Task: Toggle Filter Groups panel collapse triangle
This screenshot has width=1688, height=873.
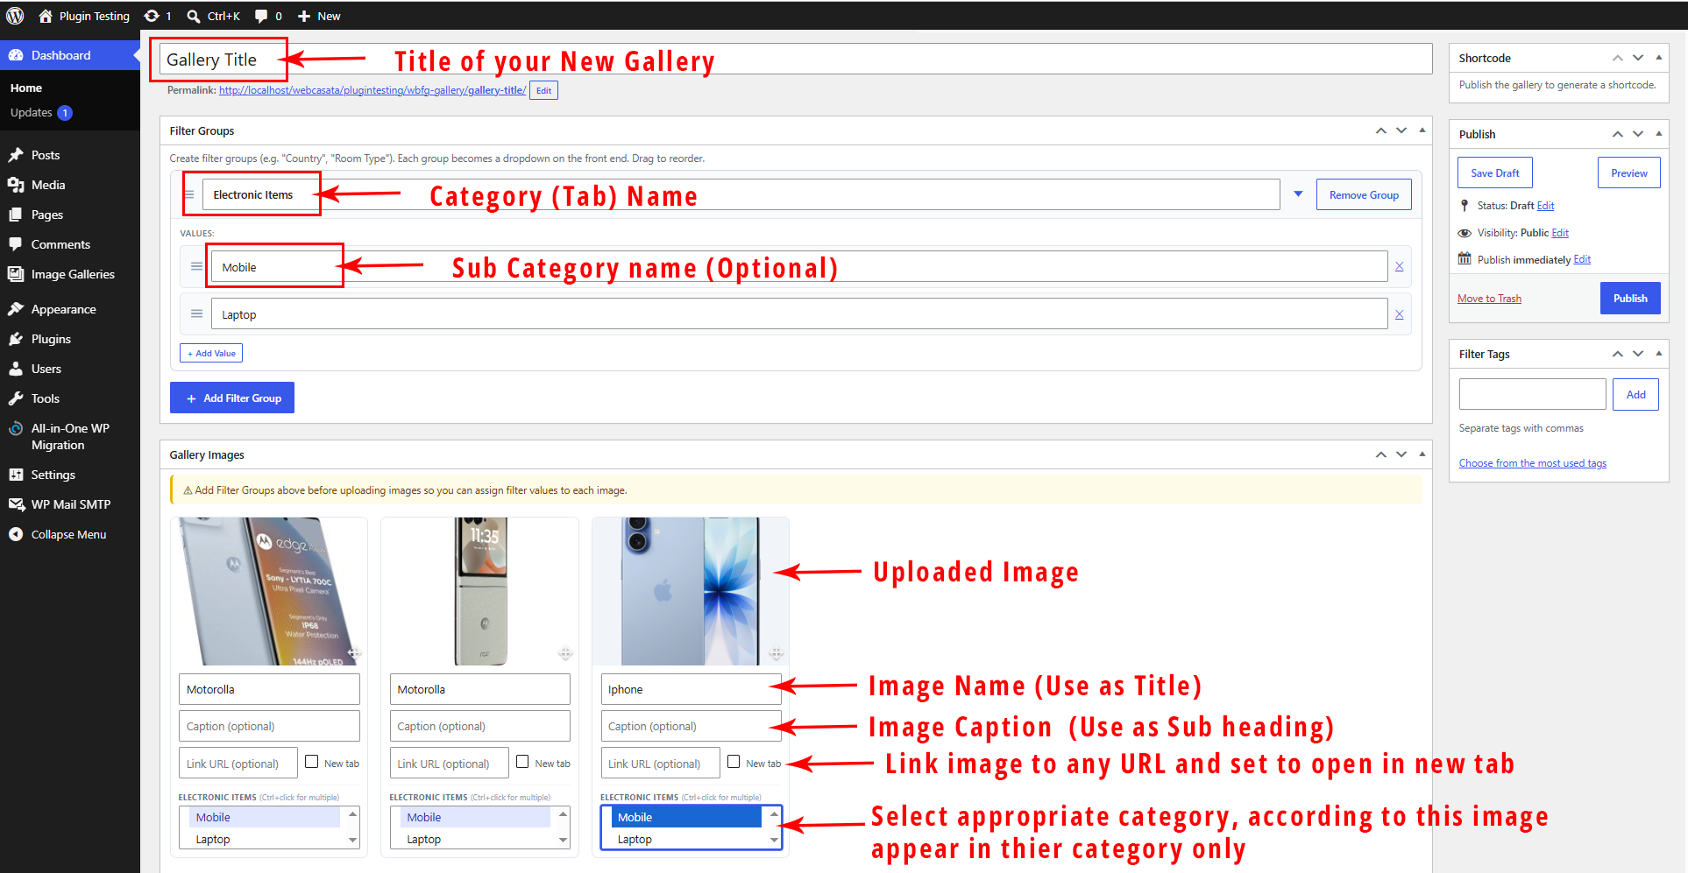Action: (x=1422, y=130)
